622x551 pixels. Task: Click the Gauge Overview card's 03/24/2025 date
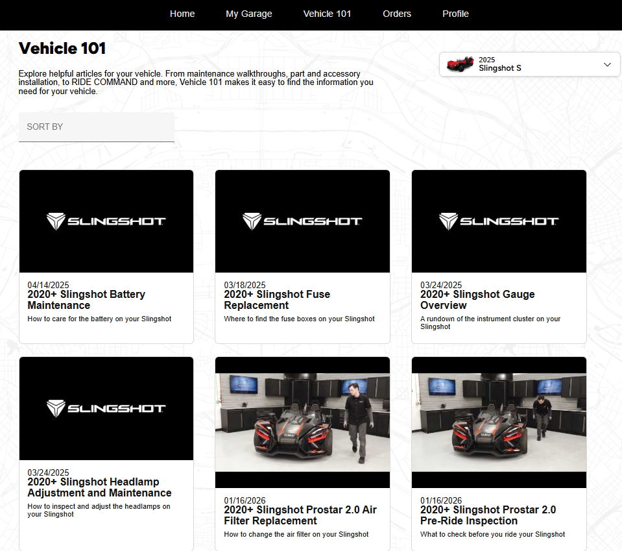pyautogui.click(x=440, y=285)
